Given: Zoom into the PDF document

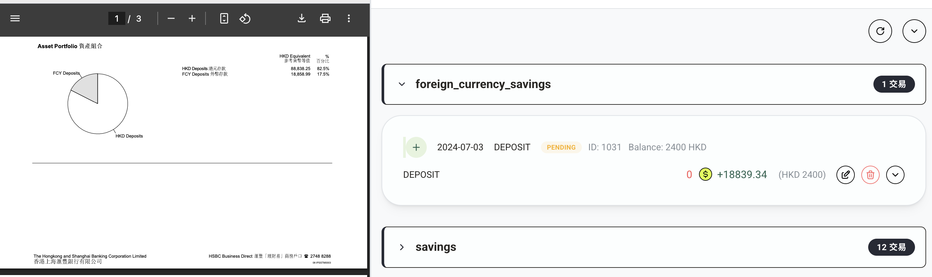Looking at the screenshot, I should coord(192,18).
